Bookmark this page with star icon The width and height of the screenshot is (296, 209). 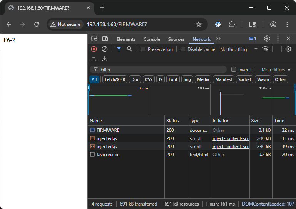point(198,24)
